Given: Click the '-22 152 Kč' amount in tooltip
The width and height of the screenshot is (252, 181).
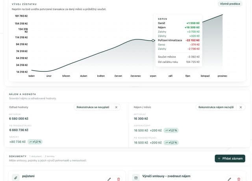Looking at the screenshot, I should 193,40.
